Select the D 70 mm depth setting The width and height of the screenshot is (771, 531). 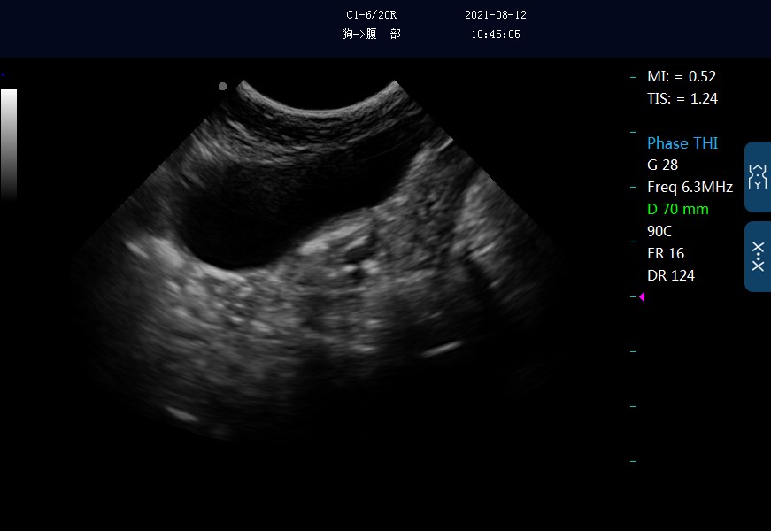[x=677, y=209]
